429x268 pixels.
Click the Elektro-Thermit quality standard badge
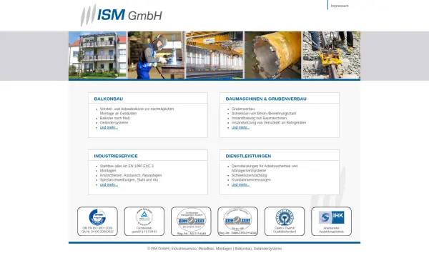click(285, 222)
